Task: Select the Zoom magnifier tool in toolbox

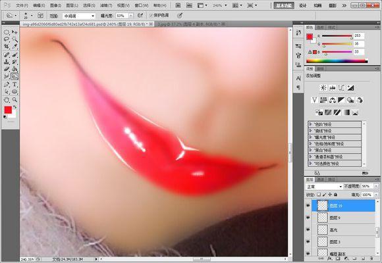Action: point(14,99)
